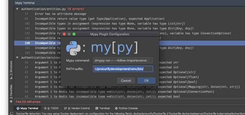Open the Mypy Terminal tab
The image size is (245, 115).
(x=27, y=108)
